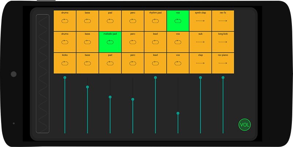Click the slider handle below the pad column
The height and width of the screenshot is (147, 293).
[110, 97]
